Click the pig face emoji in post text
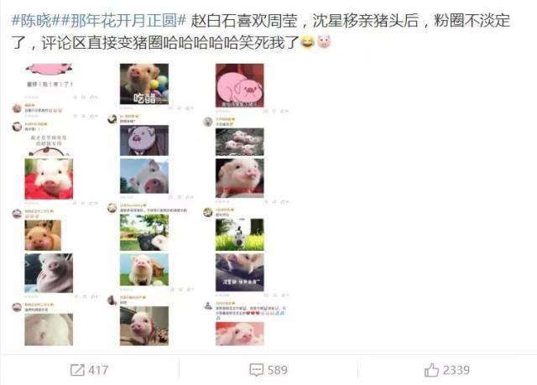This screenshot has width=537, height=385. [323, 42]
